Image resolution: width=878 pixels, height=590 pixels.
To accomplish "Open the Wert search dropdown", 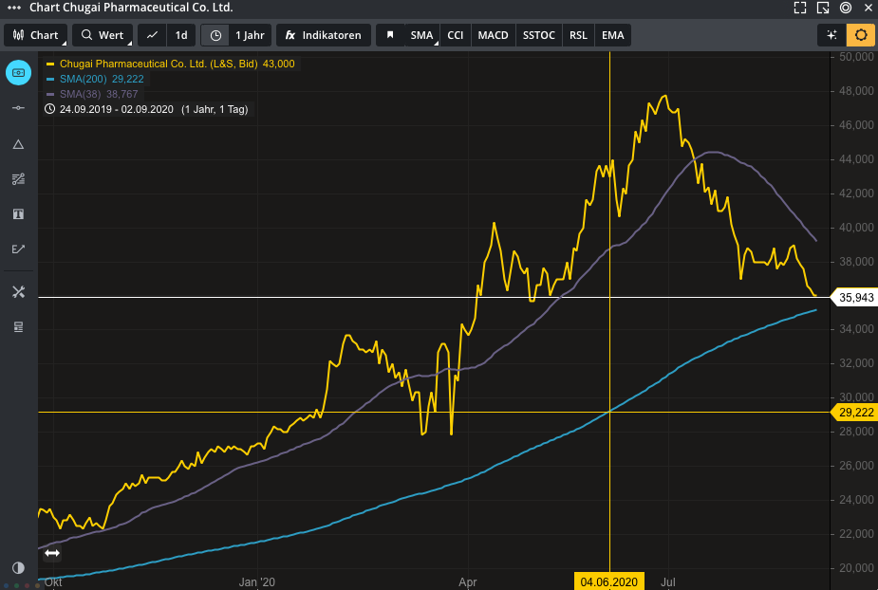I will pyautogui.click(x=103, y=35).
